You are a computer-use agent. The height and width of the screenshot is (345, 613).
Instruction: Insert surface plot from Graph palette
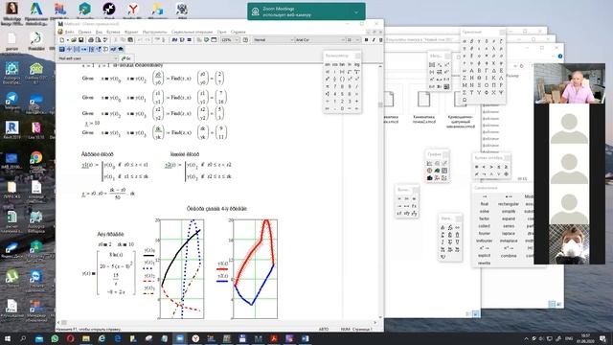click(437, 171)
